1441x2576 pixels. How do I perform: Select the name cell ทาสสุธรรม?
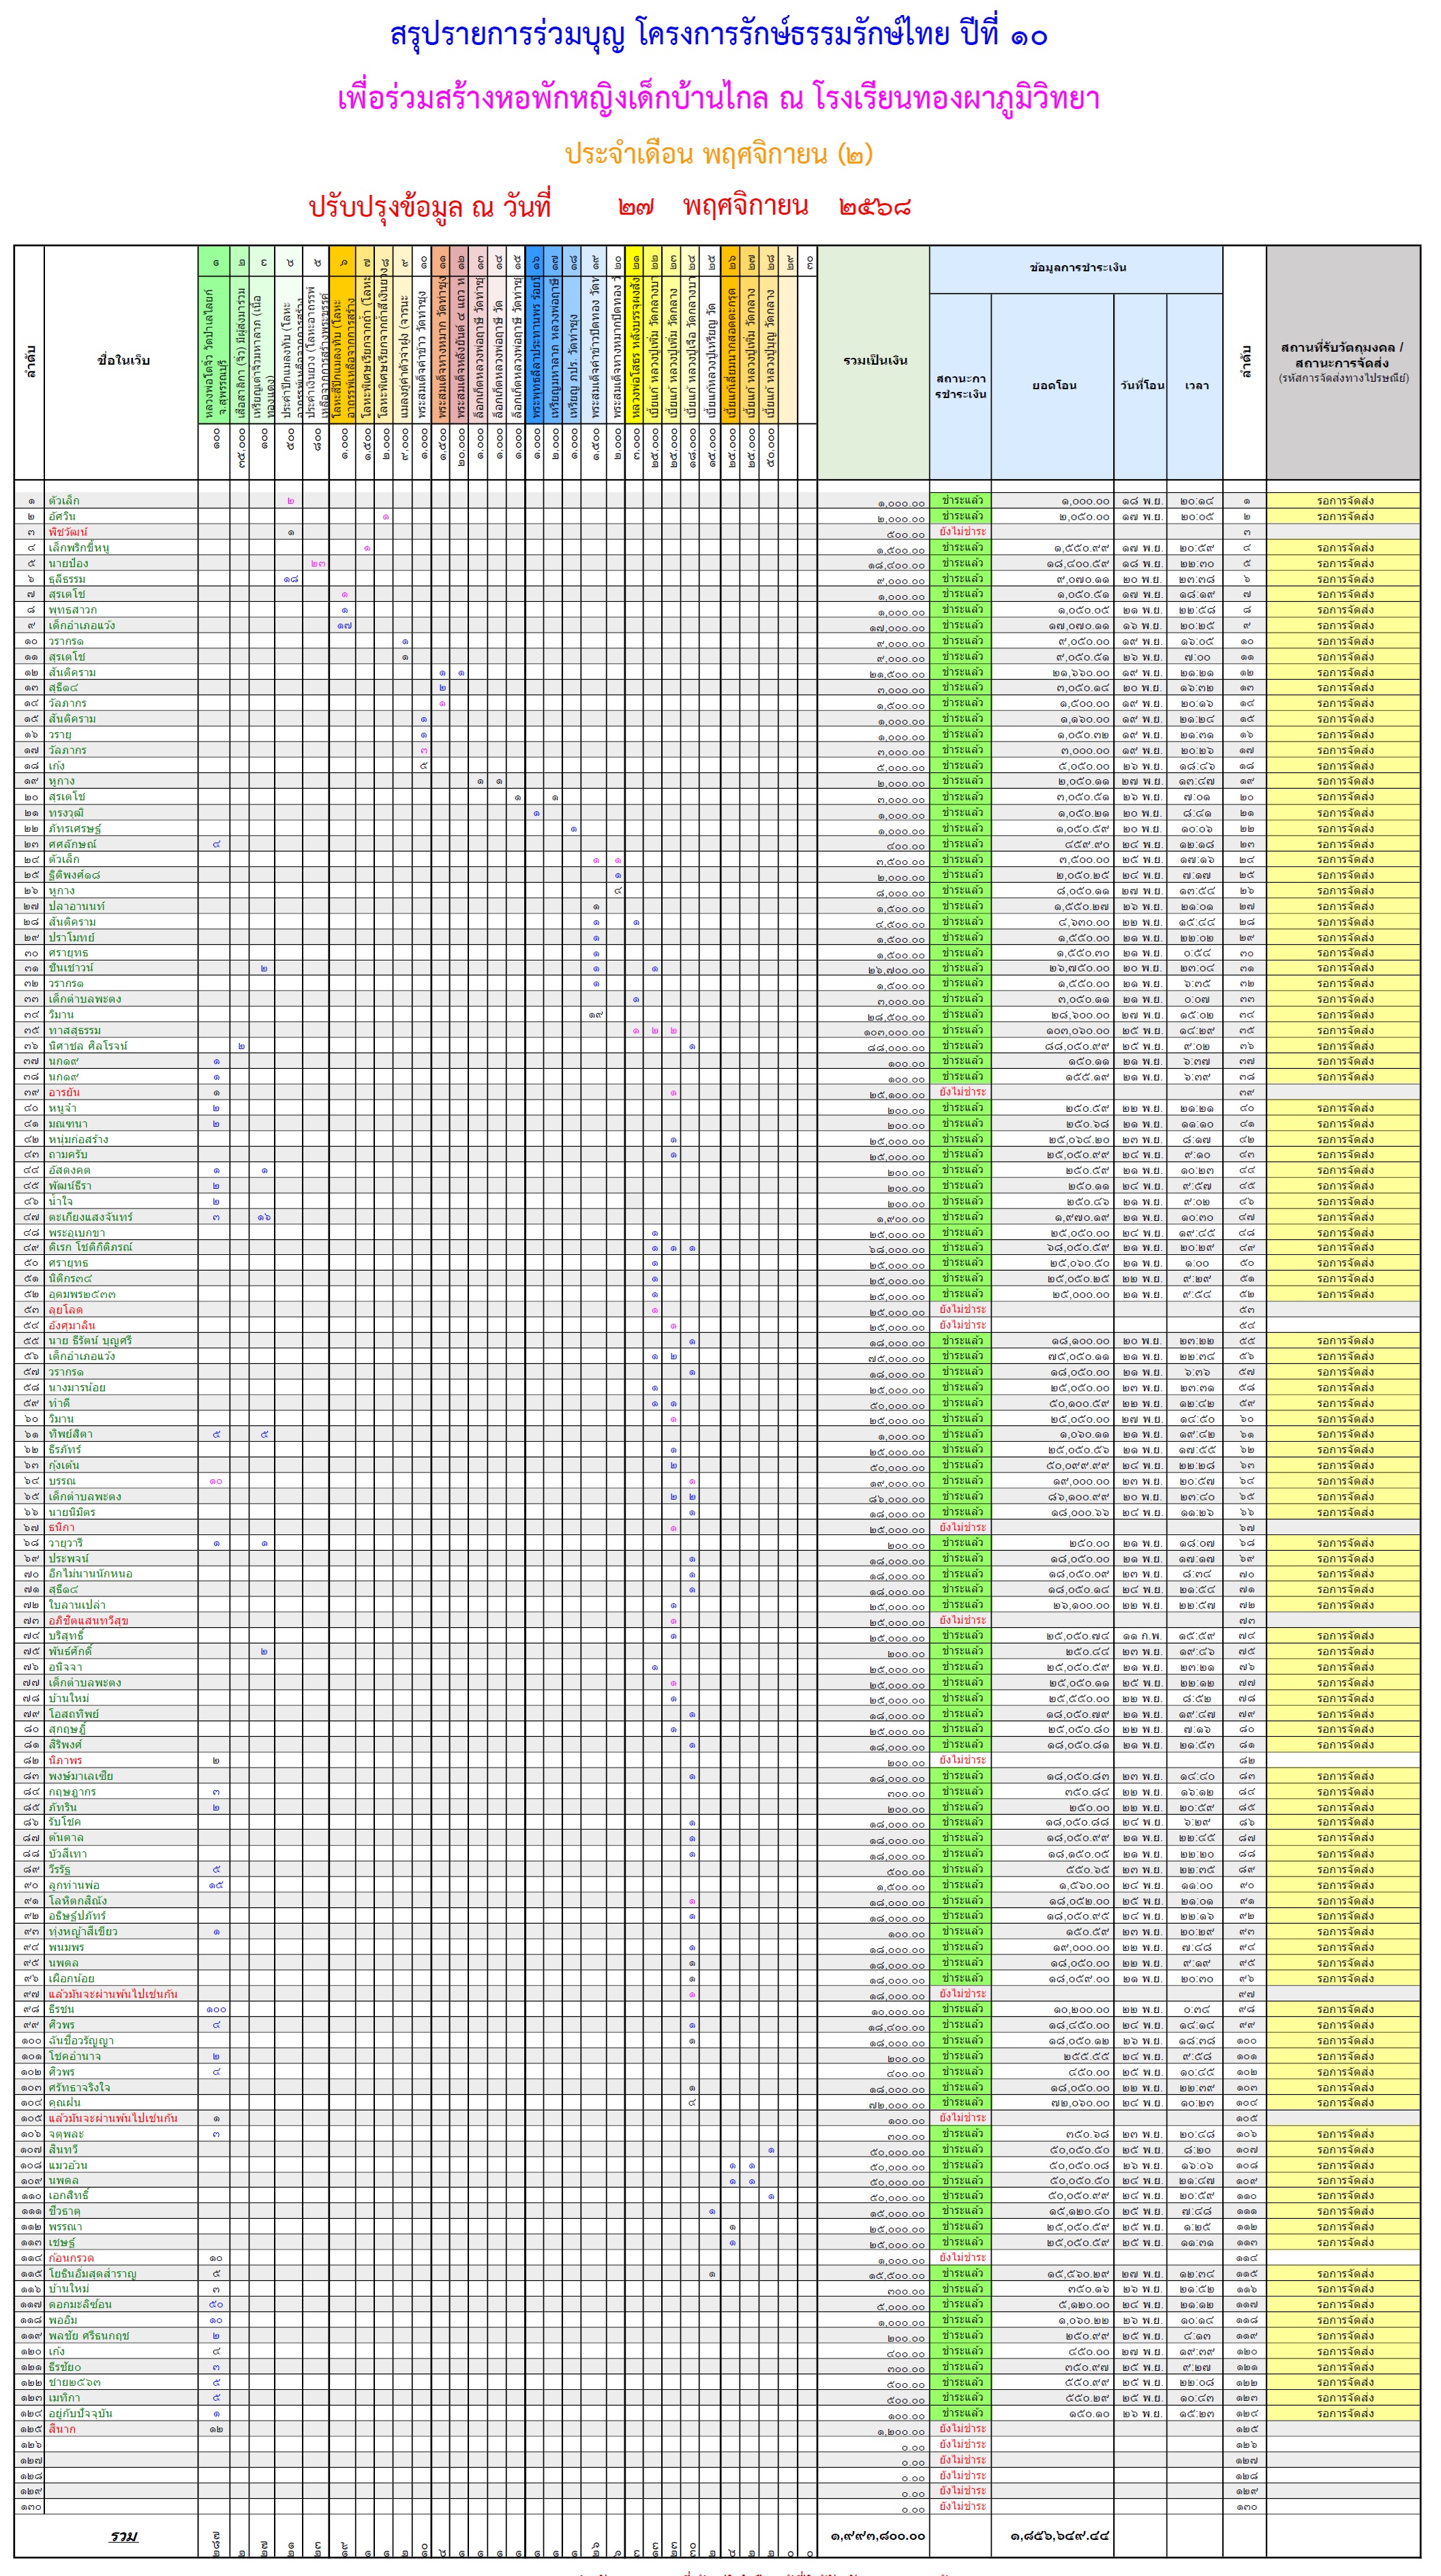74,1030
